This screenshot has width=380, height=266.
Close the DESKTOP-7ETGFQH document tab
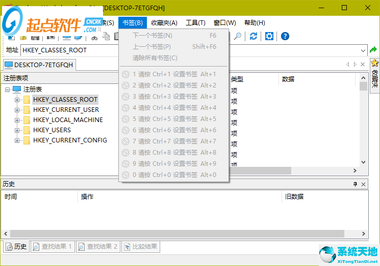click(x=363, y=64)
